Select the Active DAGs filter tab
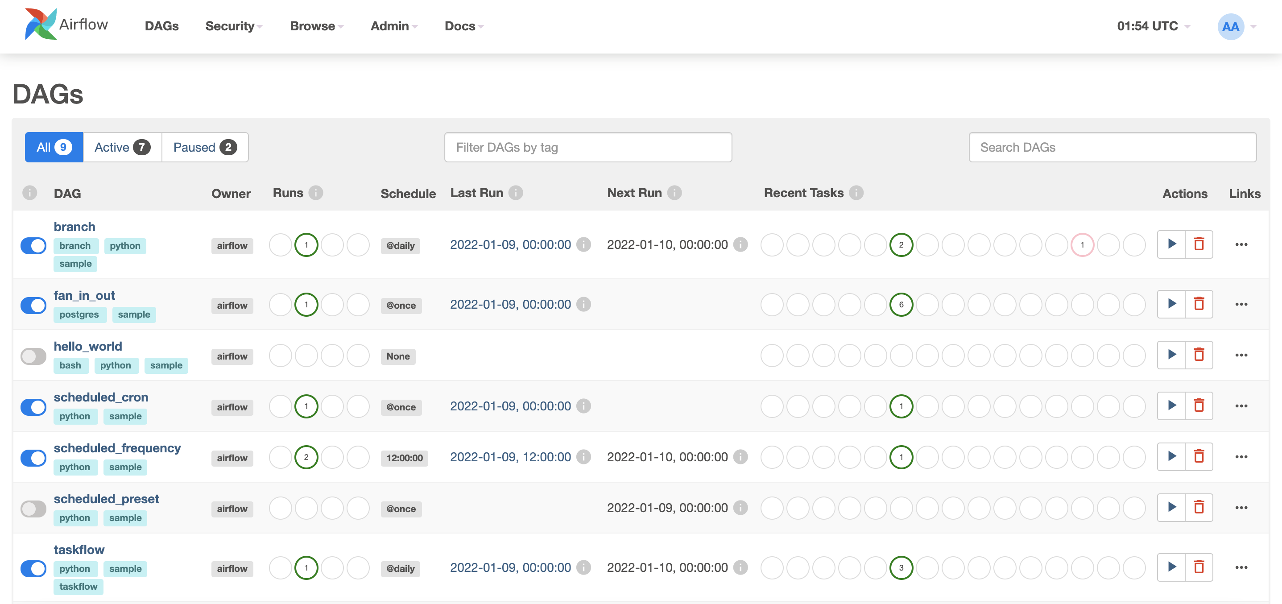Screen dimensions: 1282x604 tap(122, 147)
